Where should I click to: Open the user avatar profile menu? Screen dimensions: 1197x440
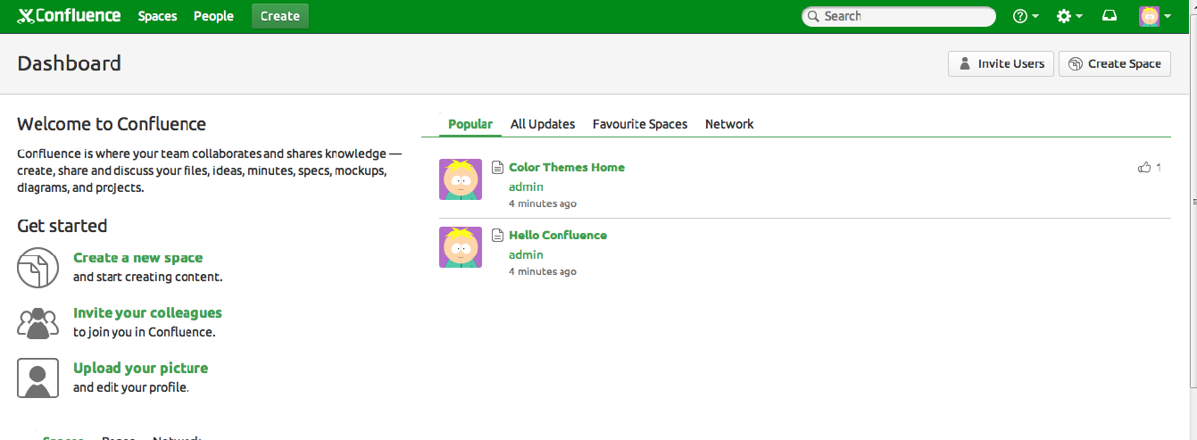click(x=1155, y=16)
